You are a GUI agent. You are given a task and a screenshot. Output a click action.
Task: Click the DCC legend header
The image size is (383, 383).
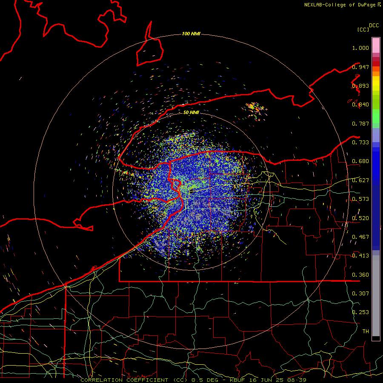click(x=374, y=26)
